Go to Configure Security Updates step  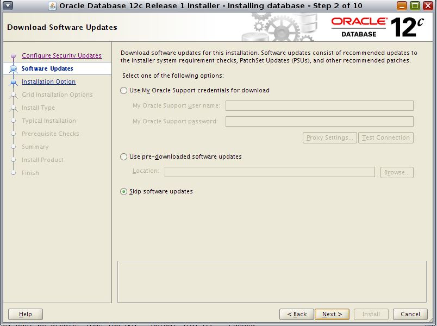click(61, 55)
